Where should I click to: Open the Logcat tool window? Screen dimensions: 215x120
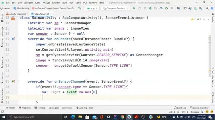pyautogui.click(x=54, y=108)
